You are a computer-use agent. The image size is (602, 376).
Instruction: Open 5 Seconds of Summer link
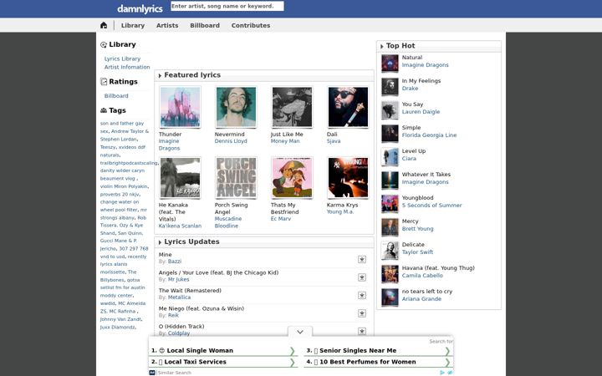432,206
